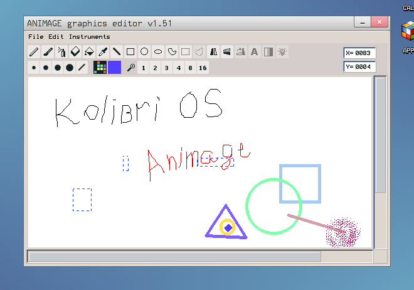Choose the slanted line brush shape
414x290 pixels.
[82, 68]
